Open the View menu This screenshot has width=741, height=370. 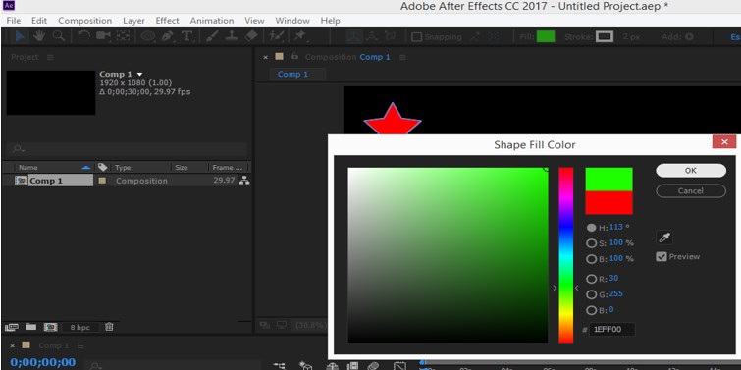pyautogui.click(x=254, y=21)
